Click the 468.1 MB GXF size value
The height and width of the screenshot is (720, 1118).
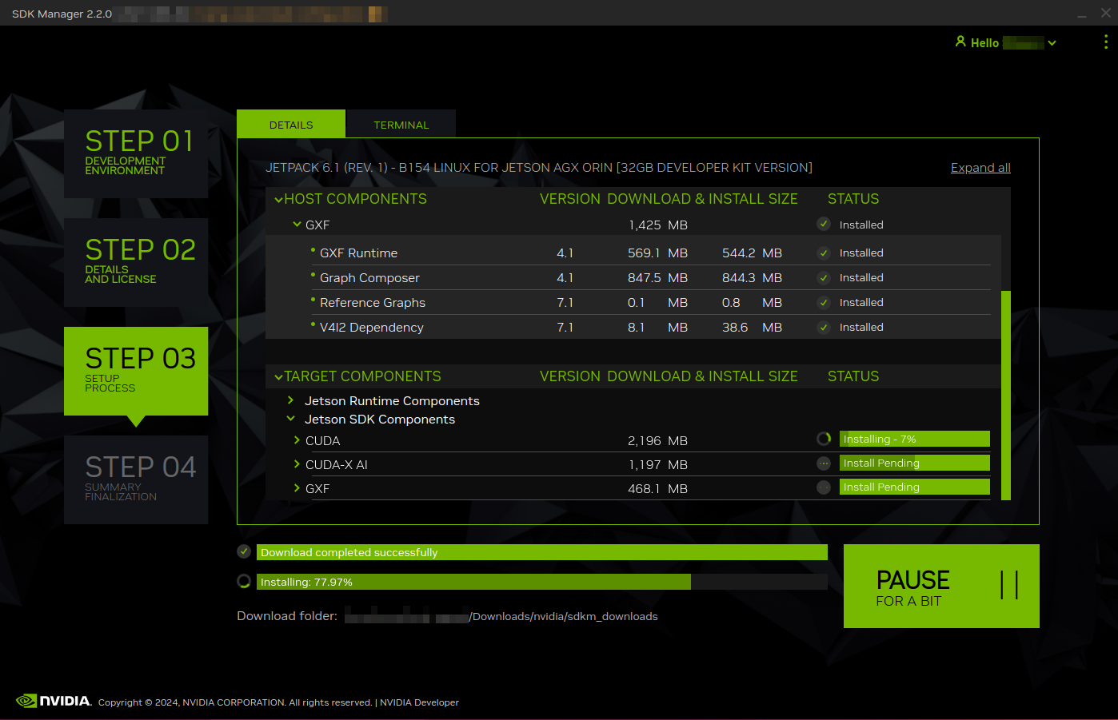pos(658,489)
